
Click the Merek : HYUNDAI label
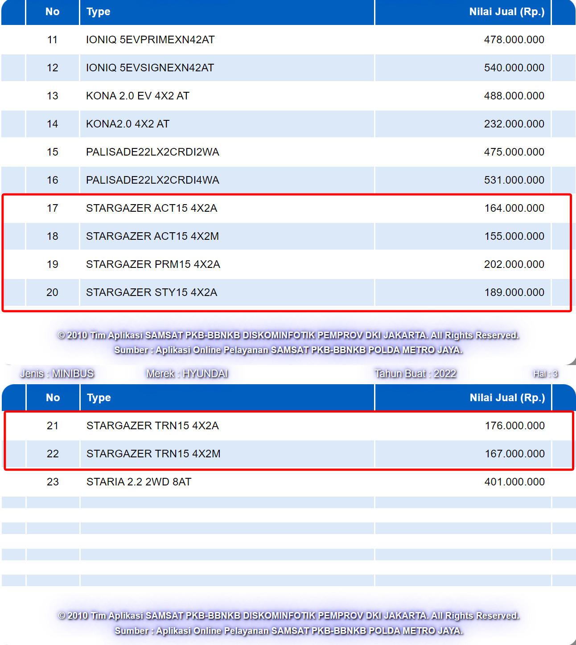187,374
